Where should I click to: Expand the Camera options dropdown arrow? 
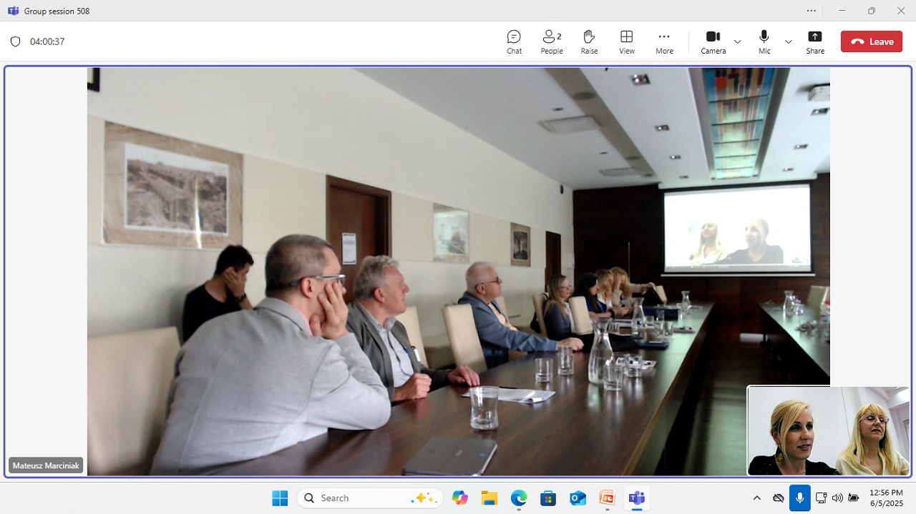click(x=737, y=41)
